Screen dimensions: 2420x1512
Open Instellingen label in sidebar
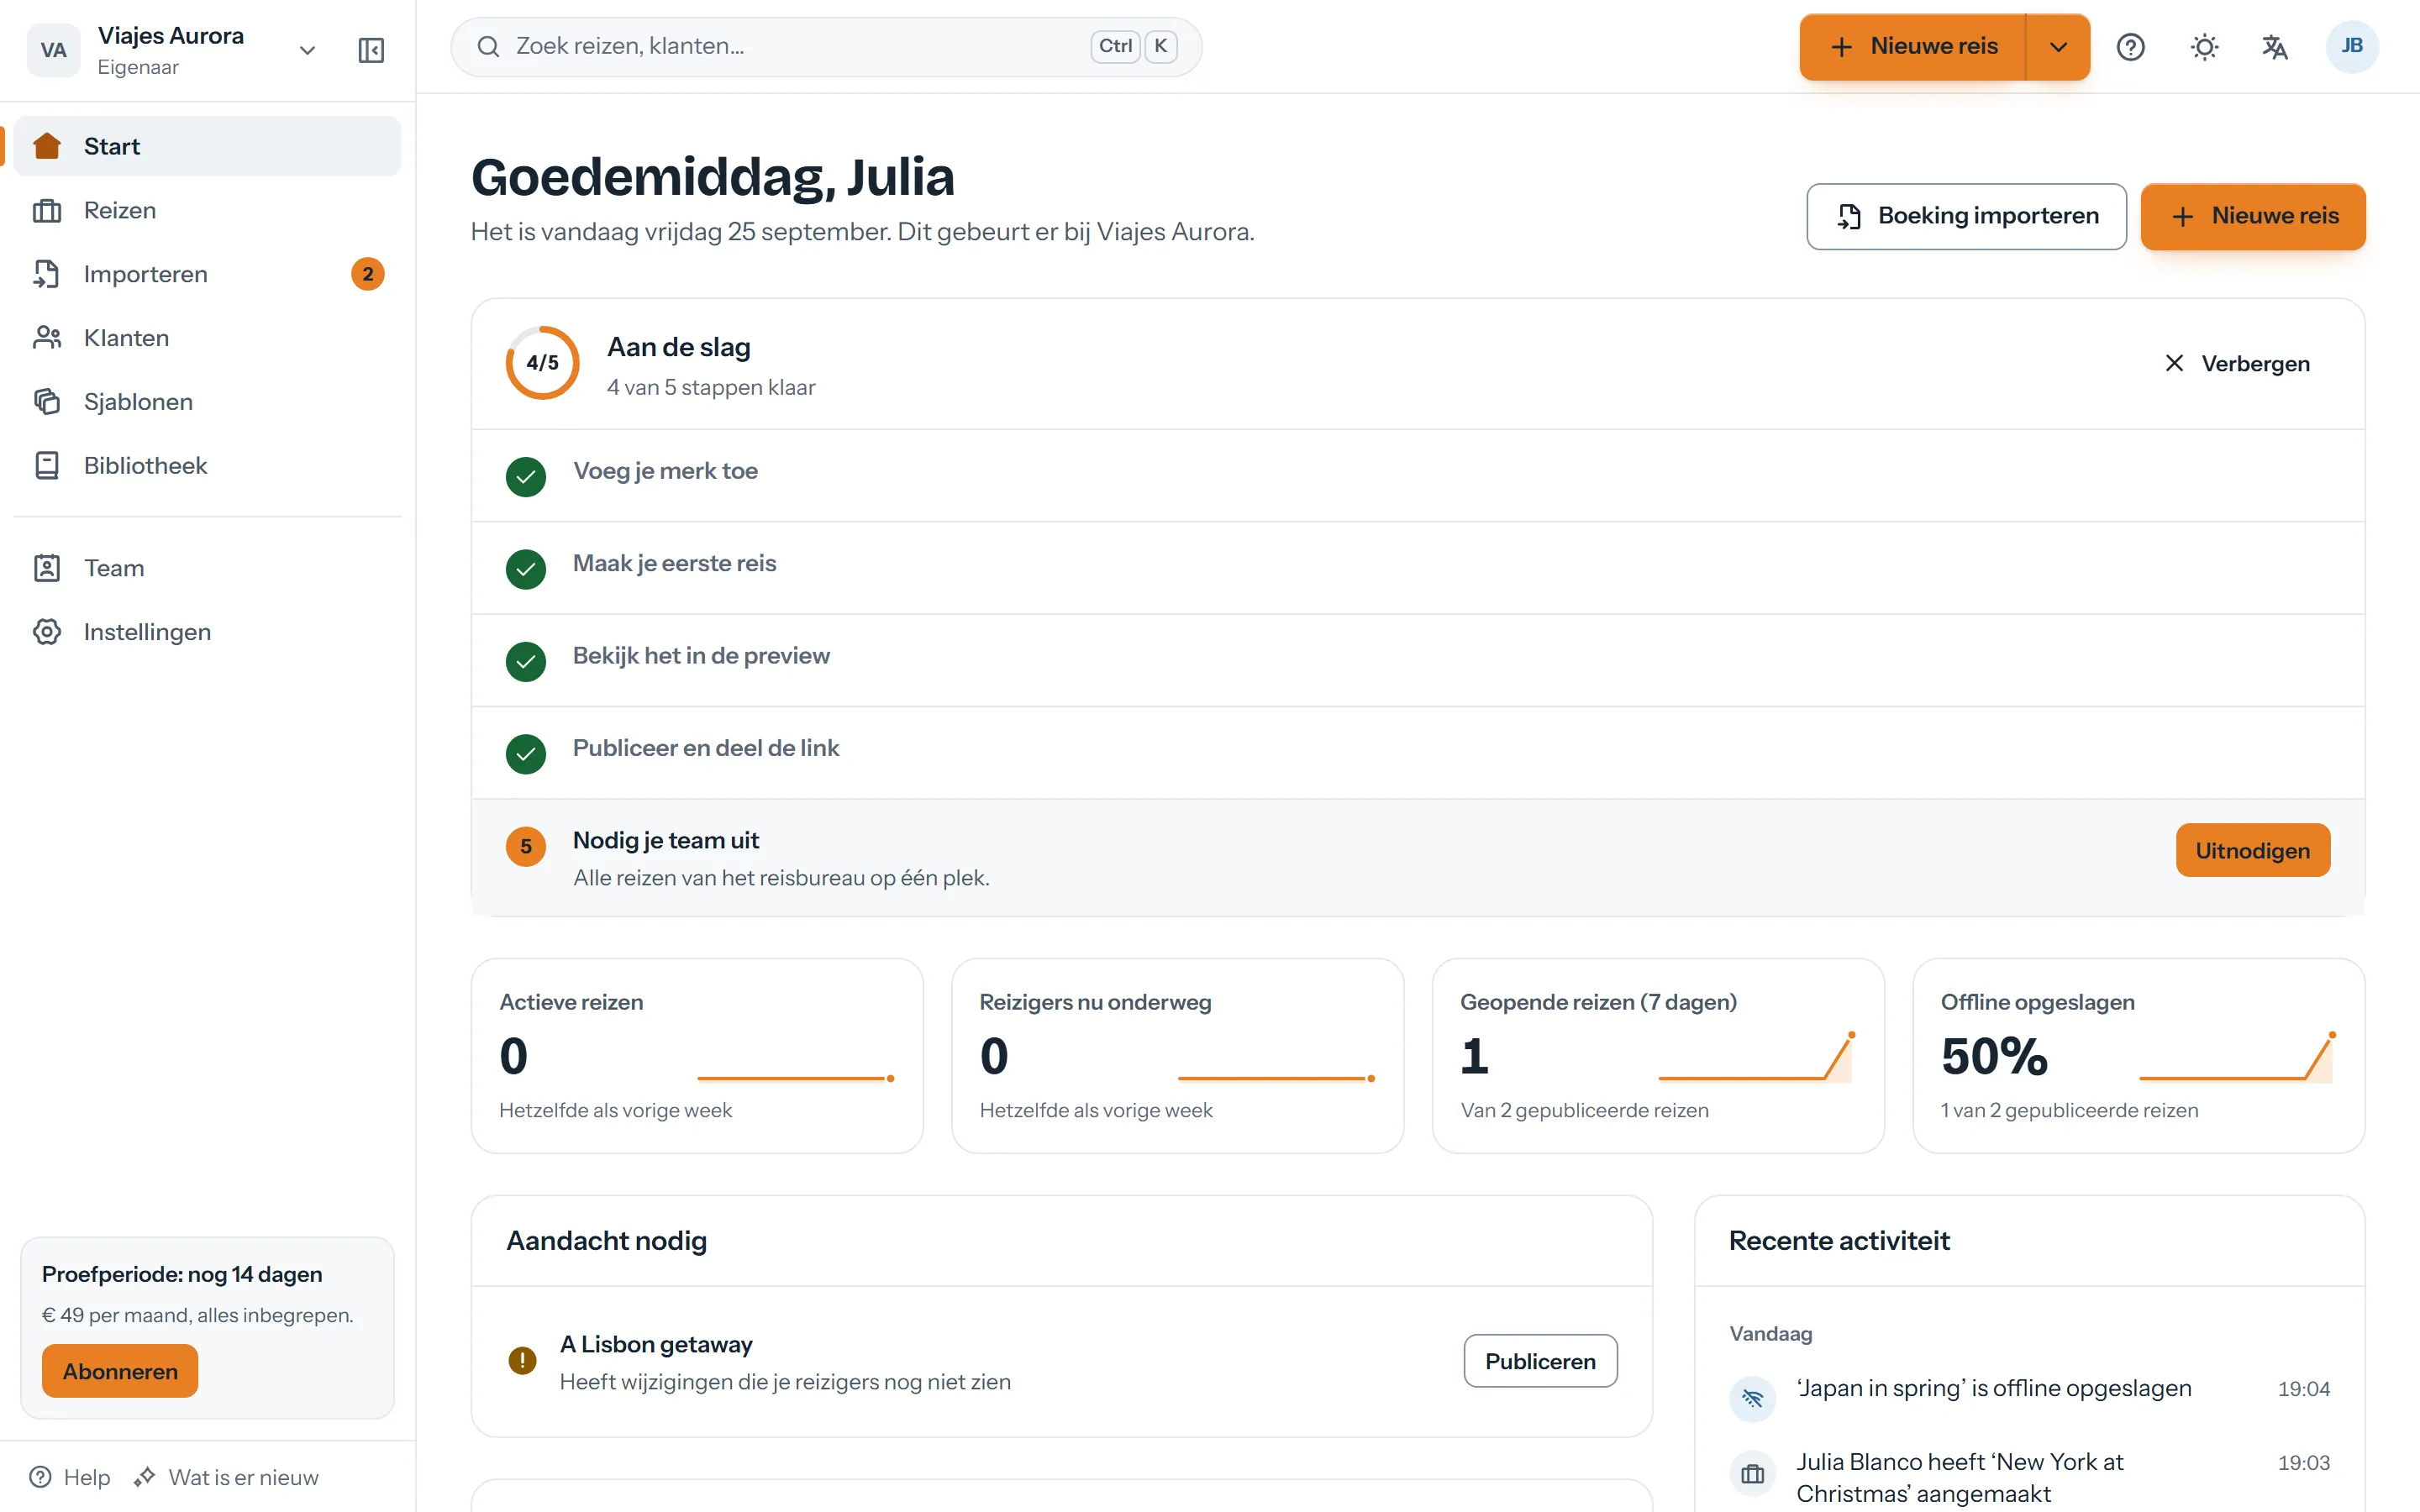click(147, 632)
